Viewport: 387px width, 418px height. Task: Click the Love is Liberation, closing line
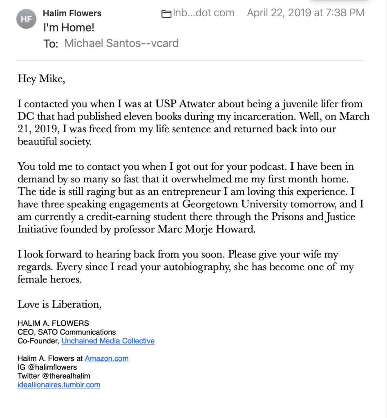(60, 305)
